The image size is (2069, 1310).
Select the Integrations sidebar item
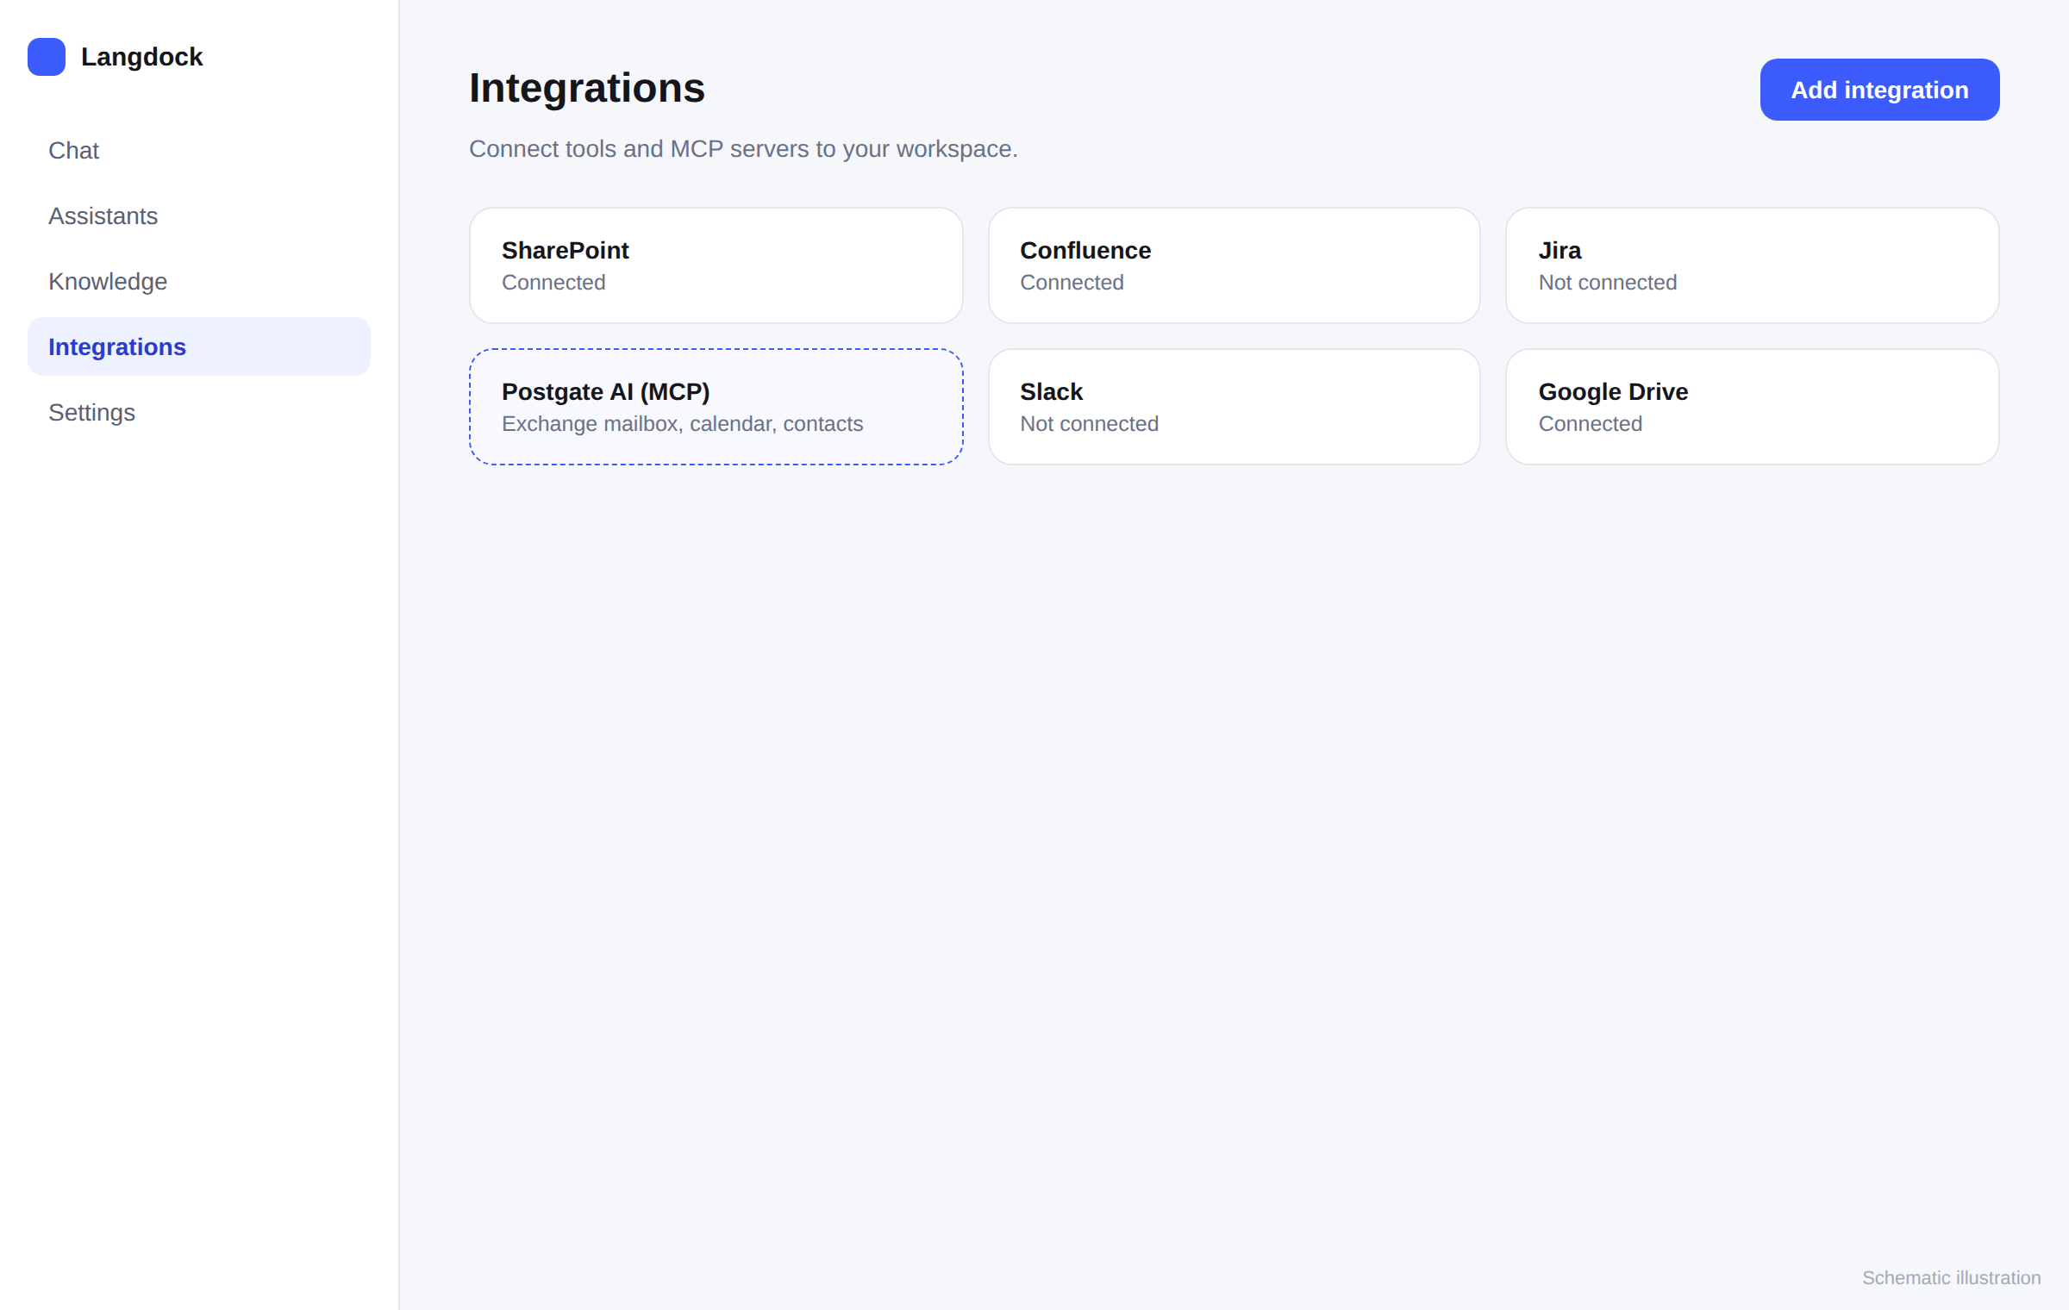pyautogui.click(x=199, y=346)
